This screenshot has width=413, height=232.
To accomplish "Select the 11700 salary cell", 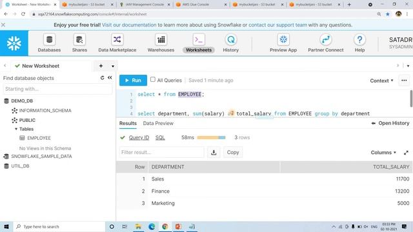I will coord(403,179).
